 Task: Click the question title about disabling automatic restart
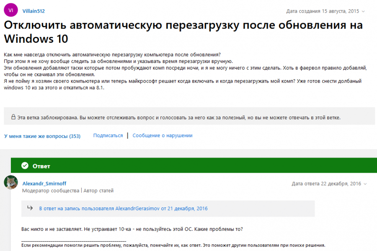pyautogui.click(x=183, y=32)
